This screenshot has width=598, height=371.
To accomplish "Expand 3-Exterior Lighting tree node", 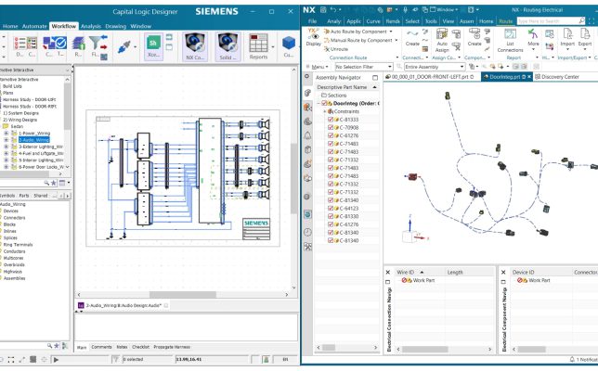I will click(6, 147).
